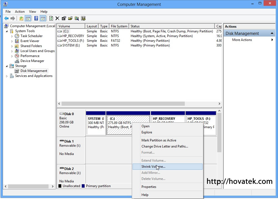Sort by the Layout column header
This screenshot has width=278, height=199.
click(92, 26)
